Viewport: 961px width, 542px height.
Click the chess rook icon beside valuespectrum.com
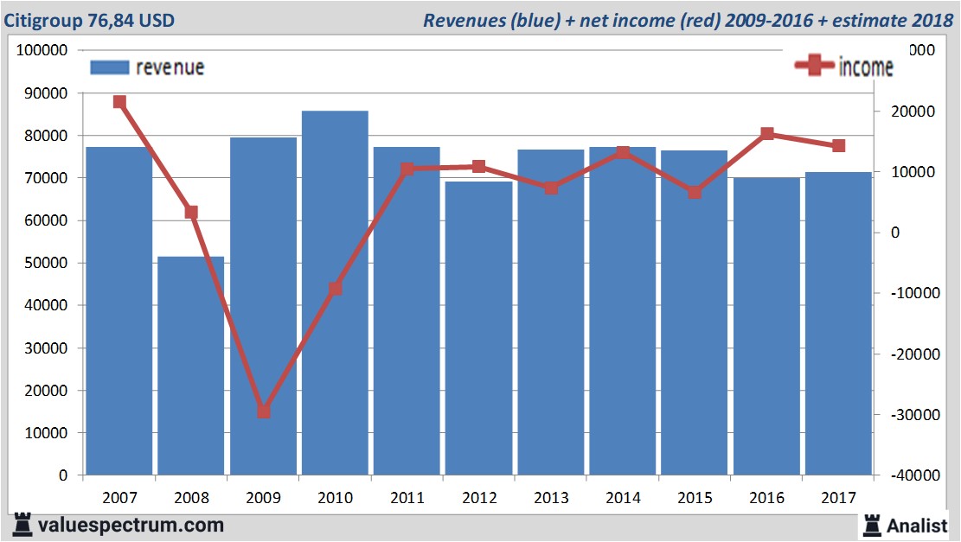[22, 525]
